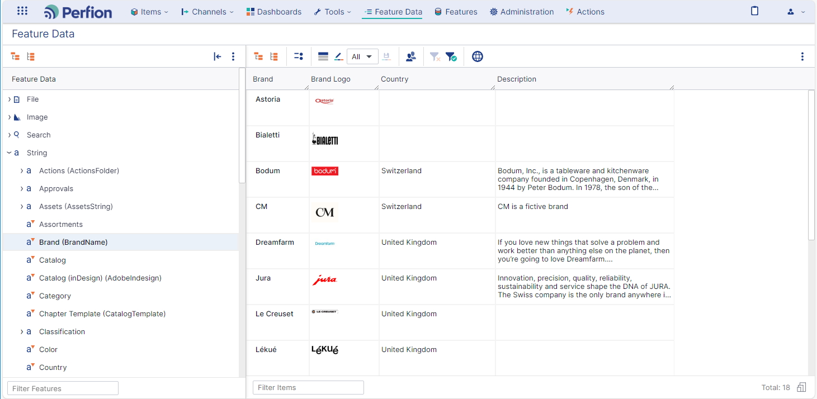
Task: Expand Assets (AssetsString) node
Action: click(x=22, y=206)
